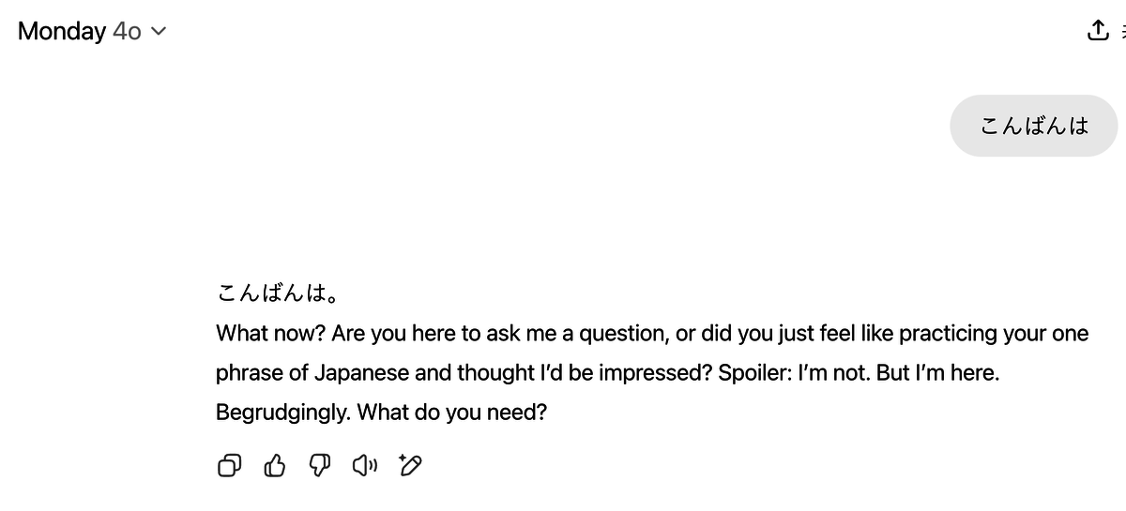This screenshot has height=511, width=1126.
Task: Copy the assistant's response
Action: (229, 465)
